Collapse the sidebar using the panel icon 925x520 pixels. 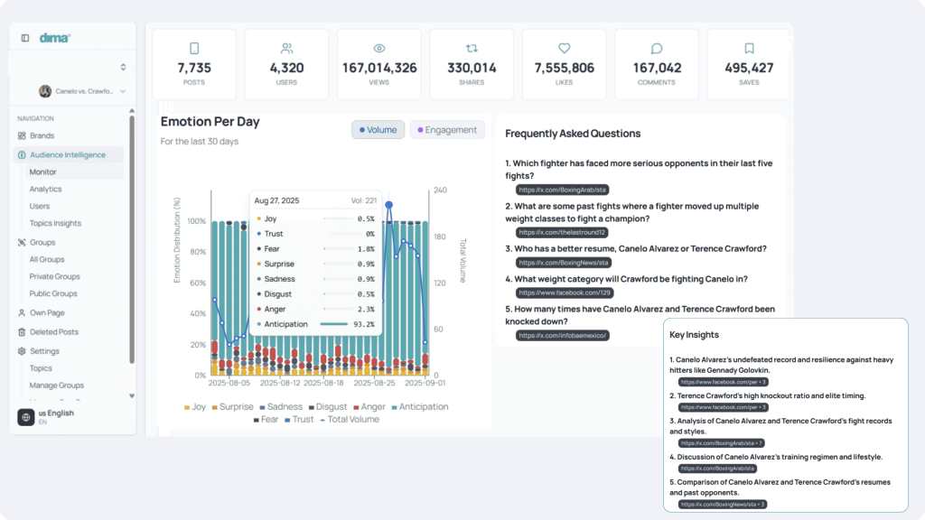tap(24, 38)
